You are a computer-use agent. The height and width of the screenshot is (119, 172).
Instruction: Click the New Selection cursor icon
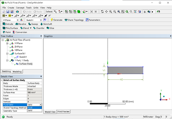(55, 11)
